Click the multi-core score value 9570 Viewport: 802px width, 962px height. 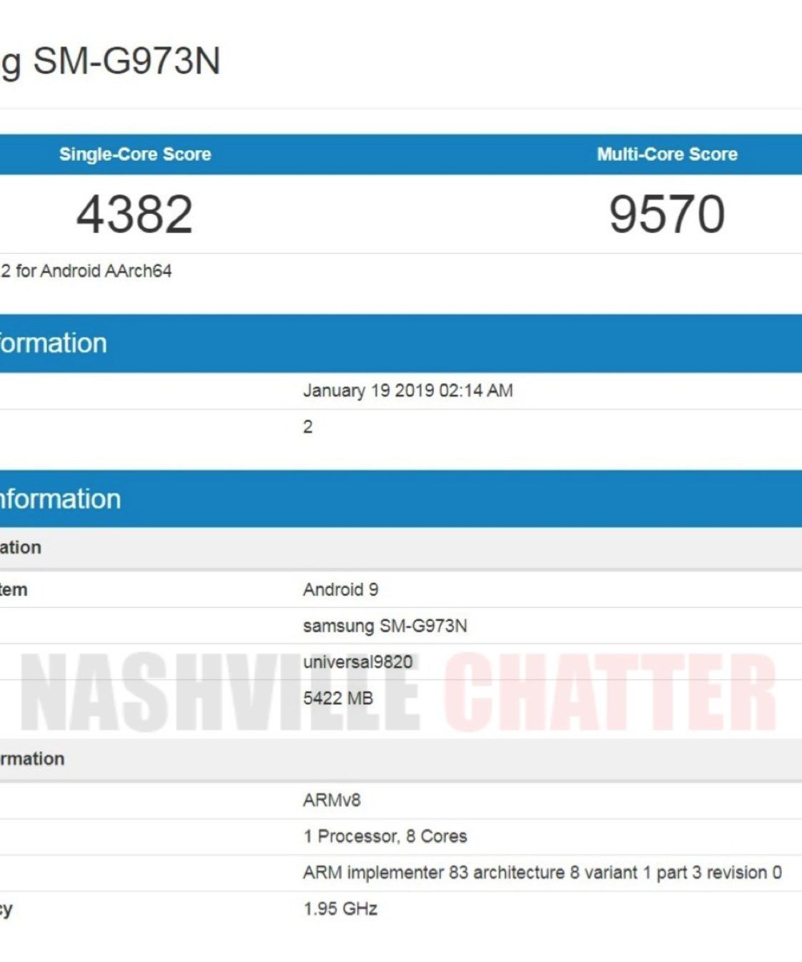667,215
